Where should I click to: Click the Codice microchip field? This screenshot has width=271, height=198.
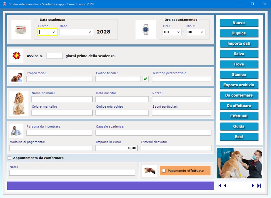122,113
